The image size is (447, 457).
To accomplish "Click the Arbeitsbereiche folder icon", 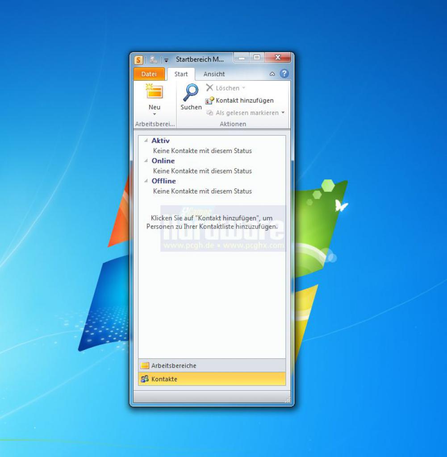I will (x=145, y=366).
